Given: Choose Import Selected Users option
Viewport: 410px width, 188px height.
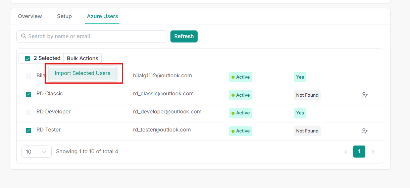Looking at the screenshot, I should click(83, 73).
